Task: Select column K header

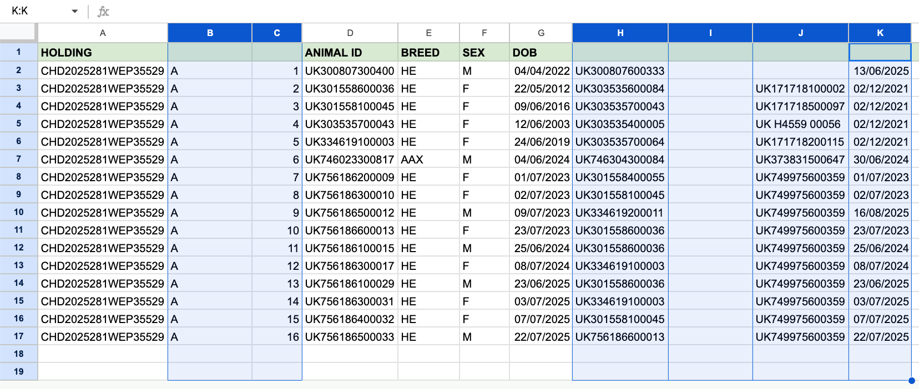Action: 880,33
